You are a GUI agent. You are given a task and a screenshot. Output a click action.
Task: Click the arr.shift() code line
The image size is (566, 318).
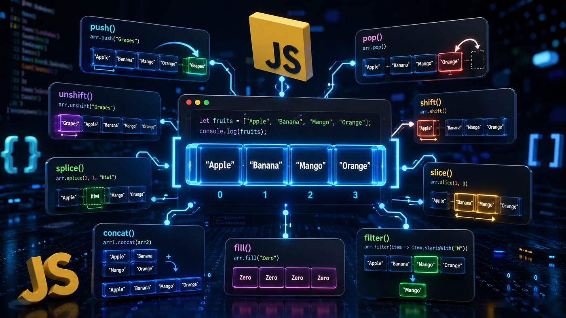pyautogui.click(x=433, y=111)
